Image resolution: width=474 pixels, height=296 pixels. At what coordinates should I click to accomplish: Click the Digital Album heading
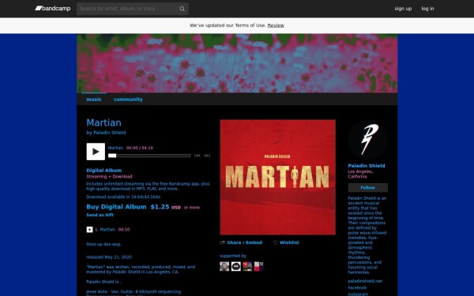click(104, 170)
